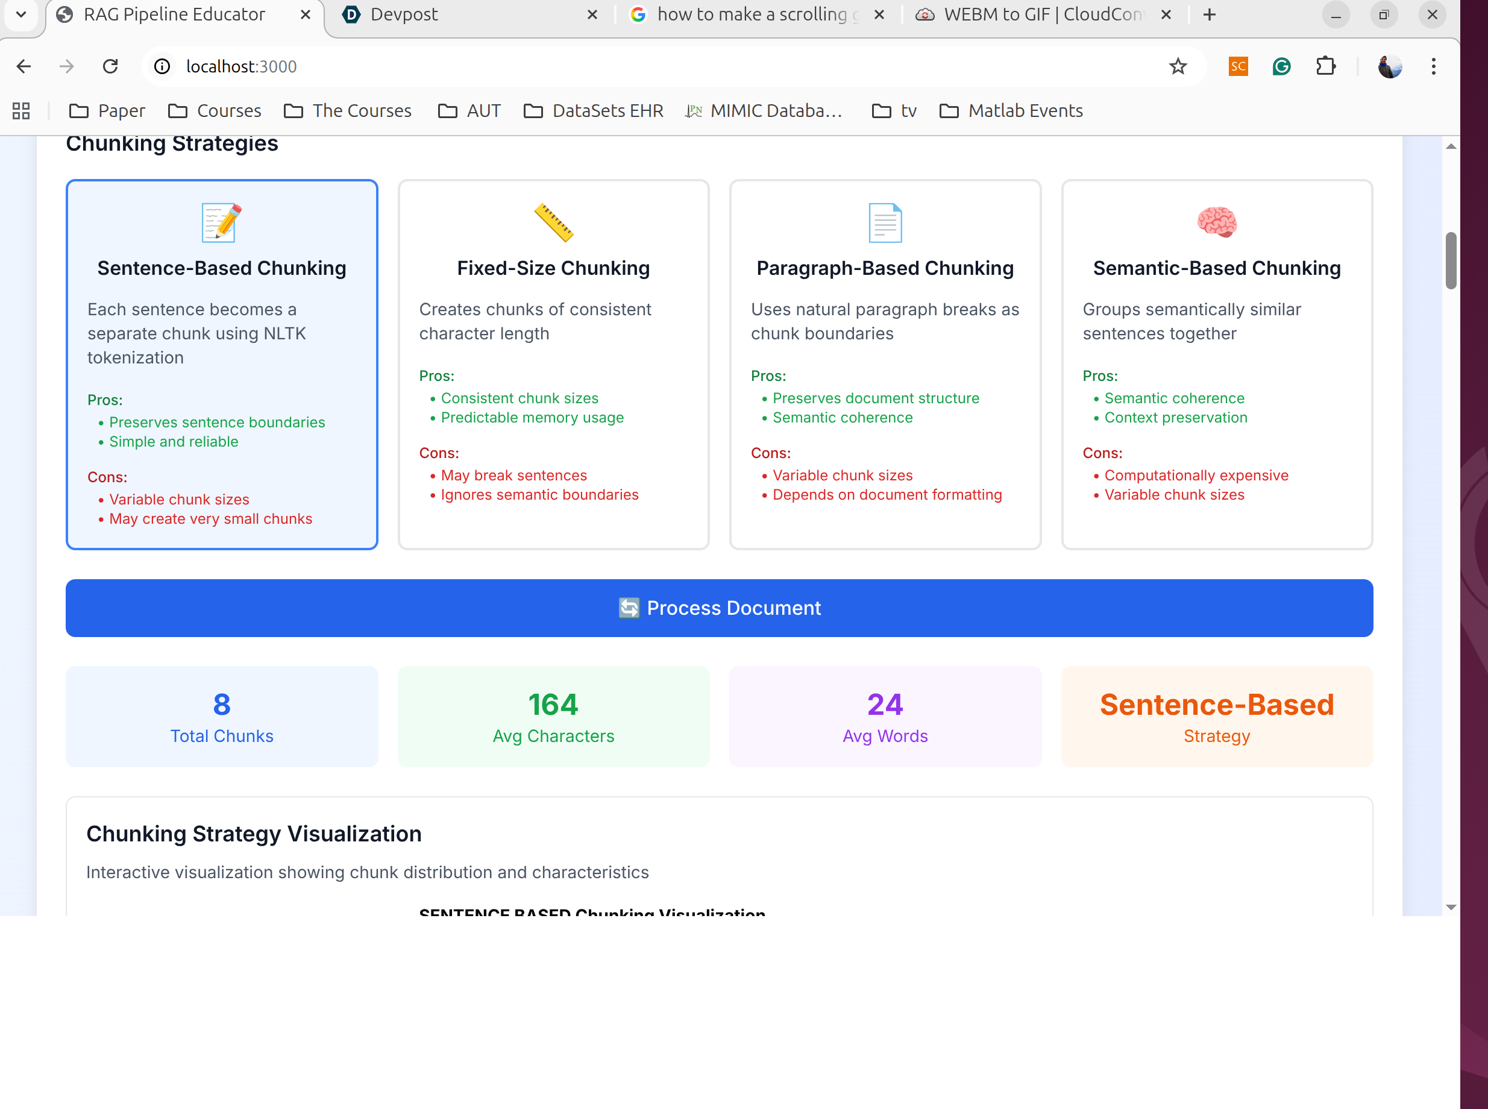Open the Extensions puzzle icon

click(x=1325, y=66)
